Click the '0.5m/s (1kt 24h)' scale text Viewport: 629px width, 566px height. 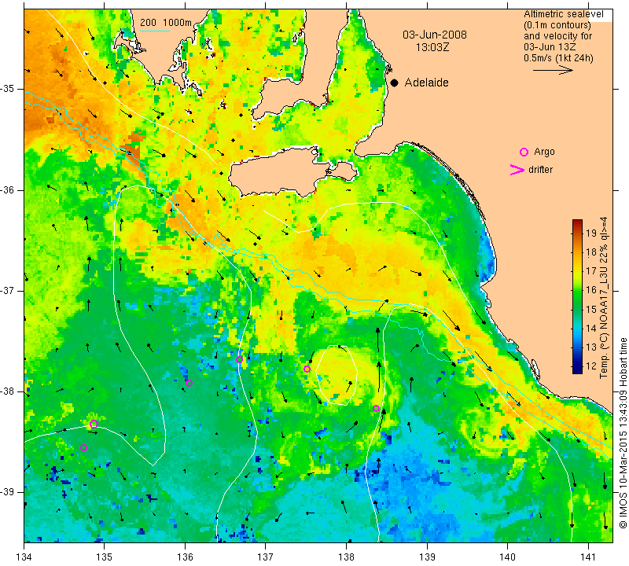[558, 58]
